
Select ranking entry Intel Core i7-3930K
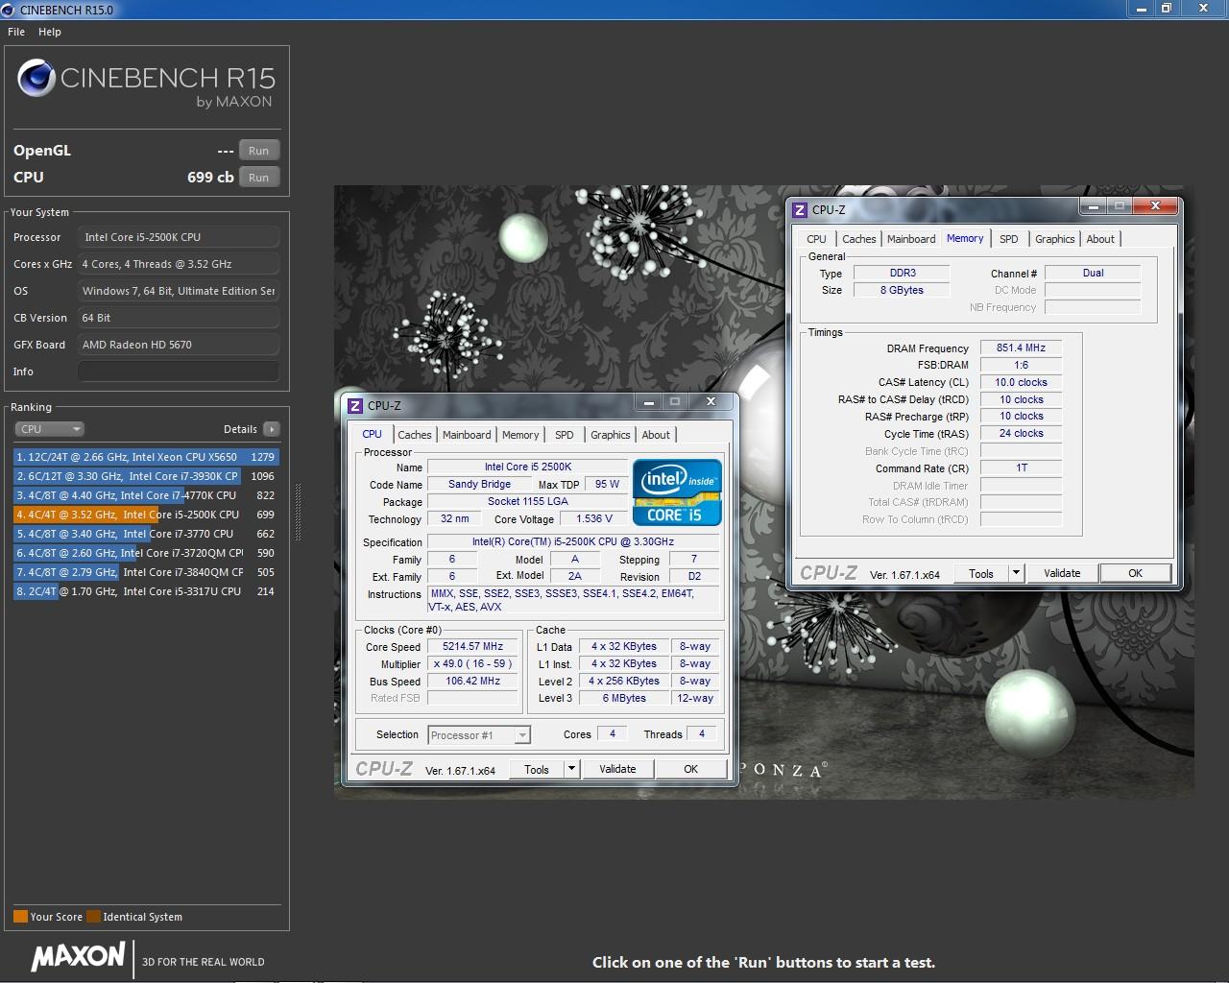[x=146, y=476]
